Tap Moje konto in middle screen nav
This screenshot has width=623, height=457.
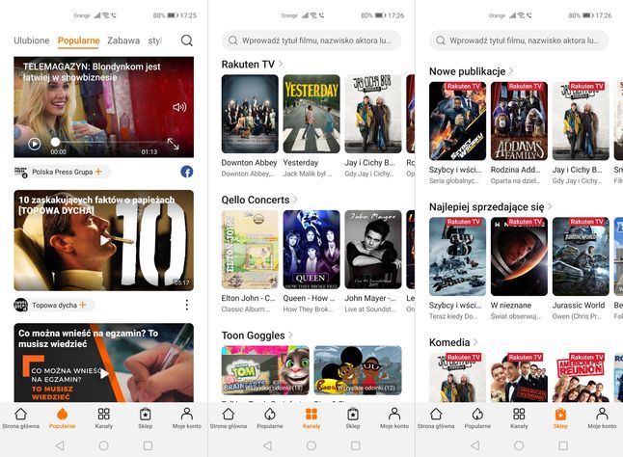point(394,418)
